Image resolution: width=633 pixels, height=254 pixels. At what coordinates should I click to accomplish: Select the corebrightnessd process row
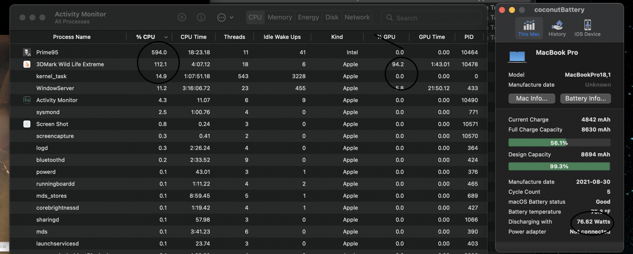click(248, 208)
